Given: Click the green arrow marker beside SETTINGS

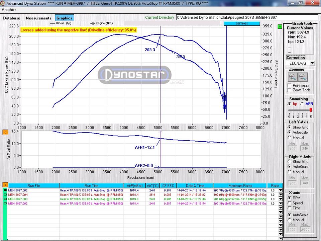Looking at the screenshot, I should [280, 27].
